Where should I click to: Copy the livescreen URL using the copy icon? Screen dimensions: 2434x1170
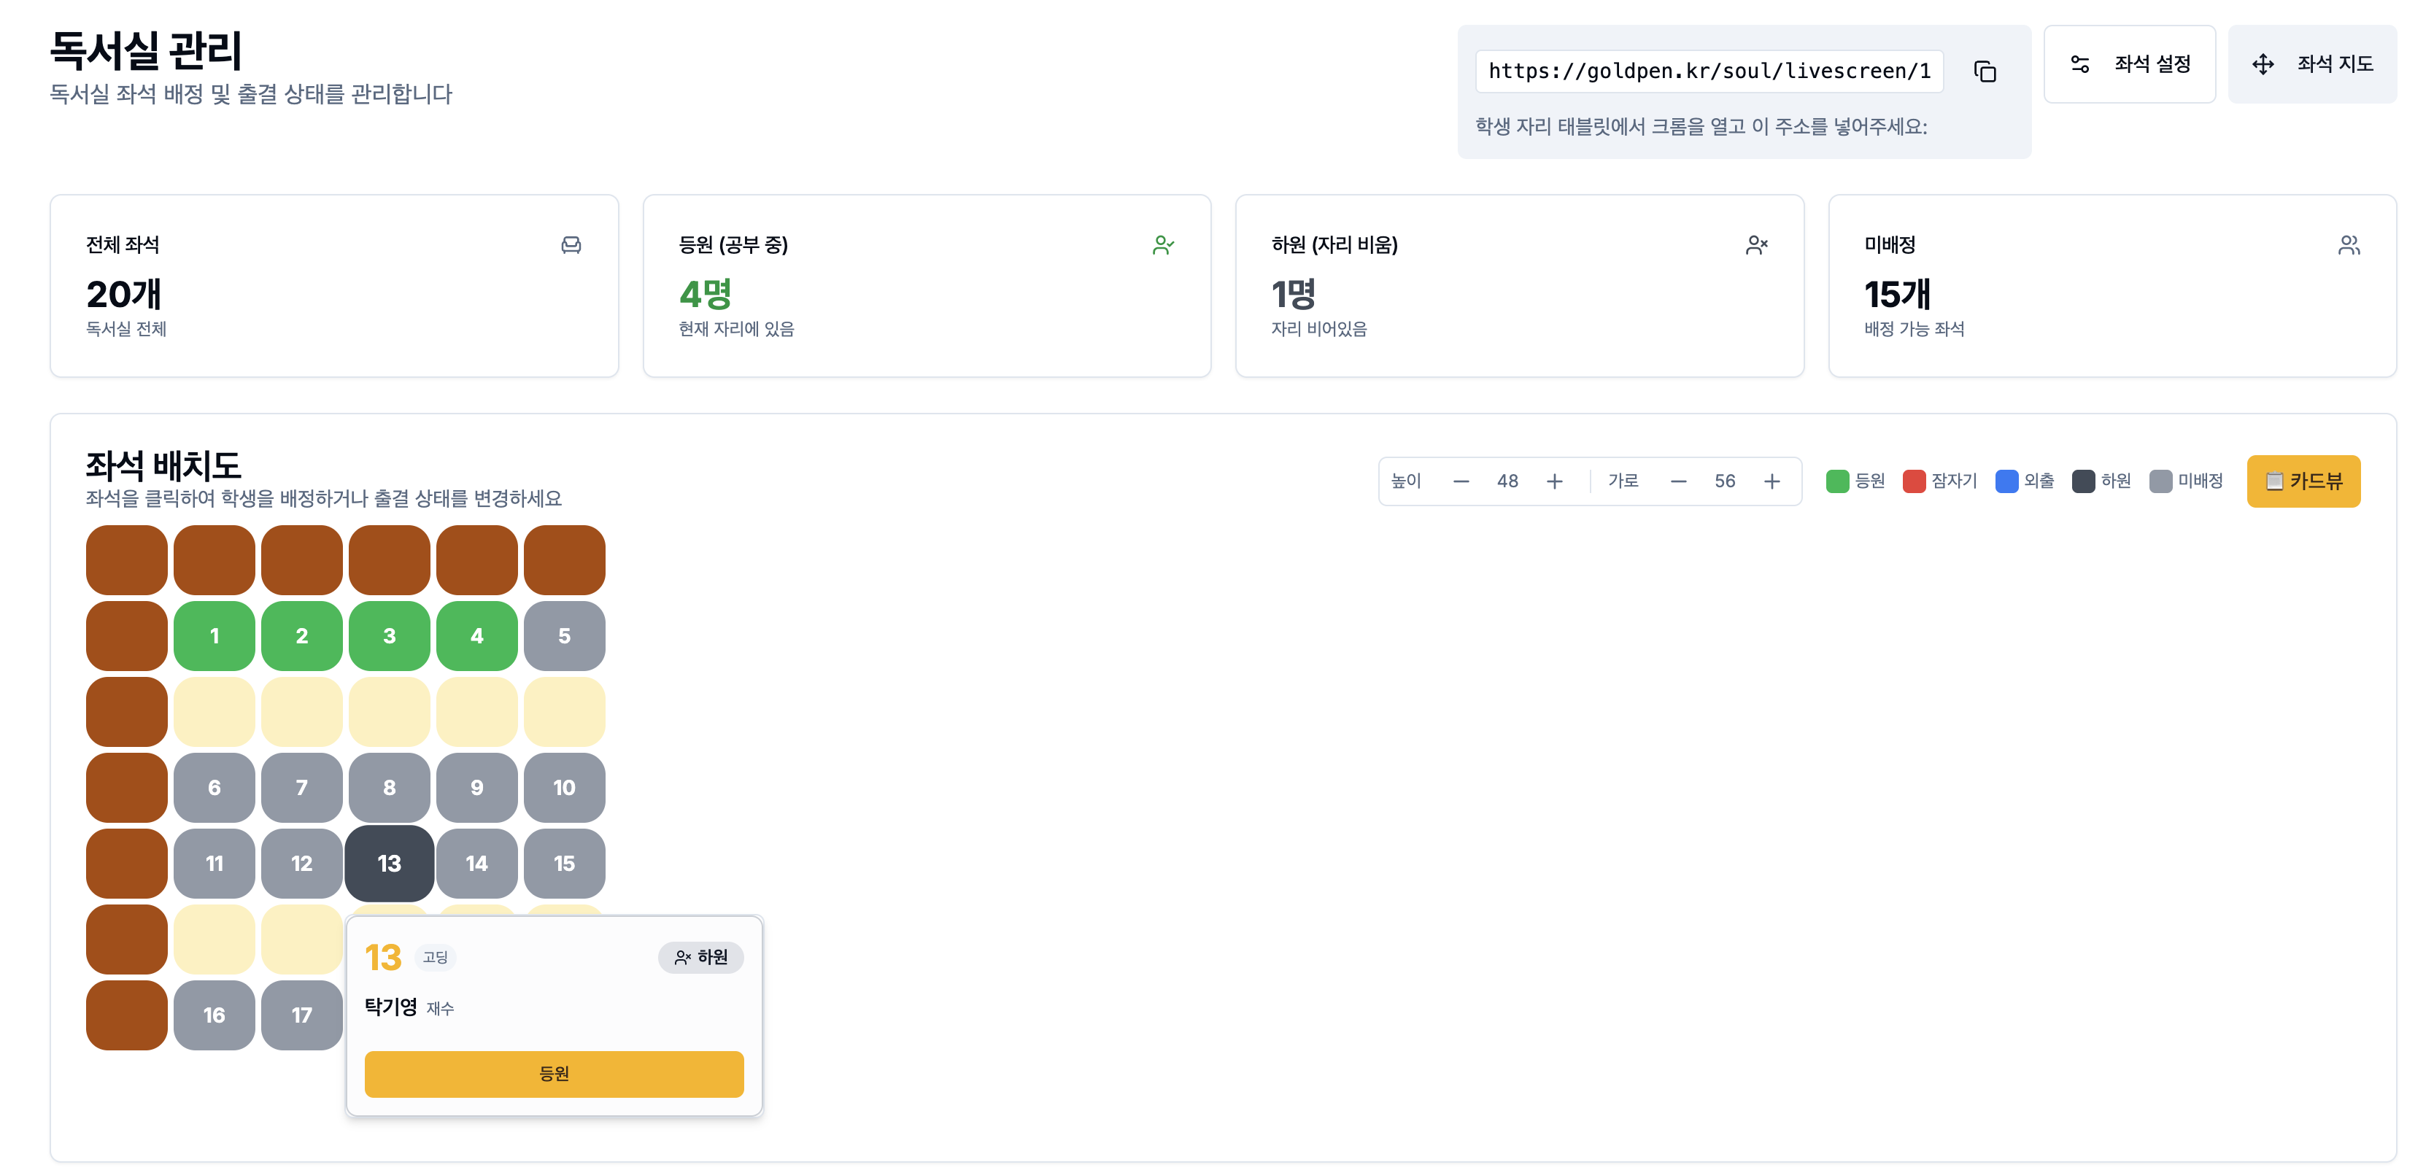1985,71
